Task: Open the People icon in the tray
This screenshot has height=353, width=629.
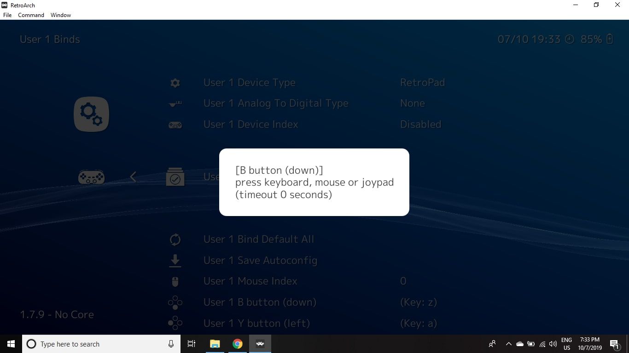Action: tap(492, 344)
